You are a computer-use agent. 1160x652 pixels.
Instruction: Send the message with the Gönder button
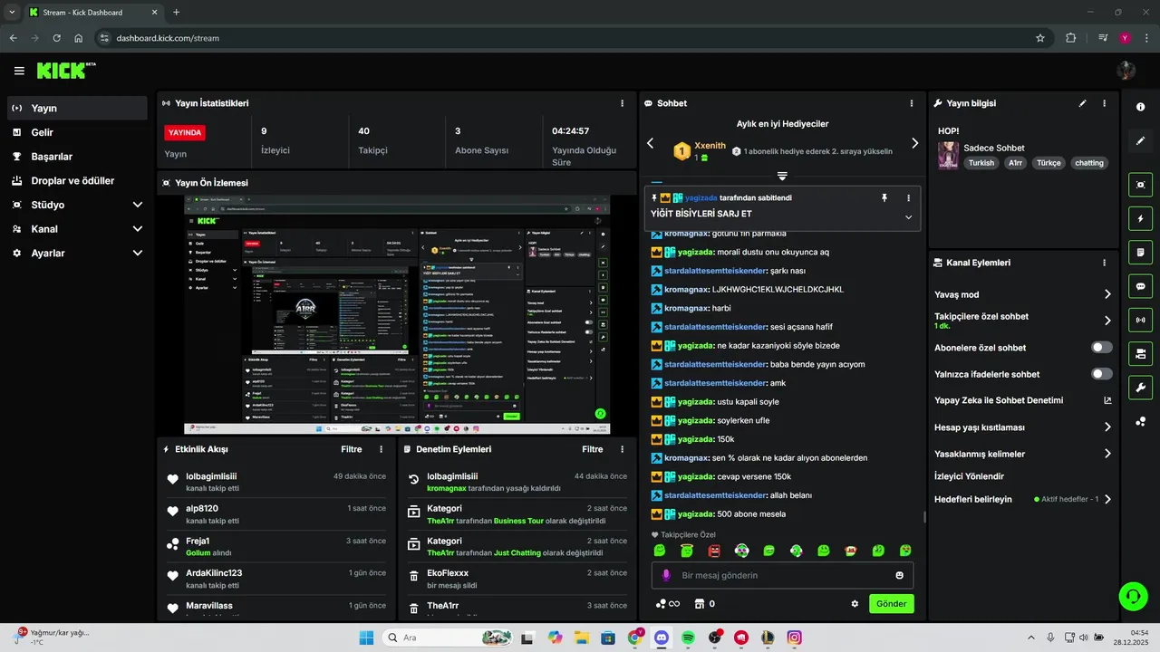[892, 604]
